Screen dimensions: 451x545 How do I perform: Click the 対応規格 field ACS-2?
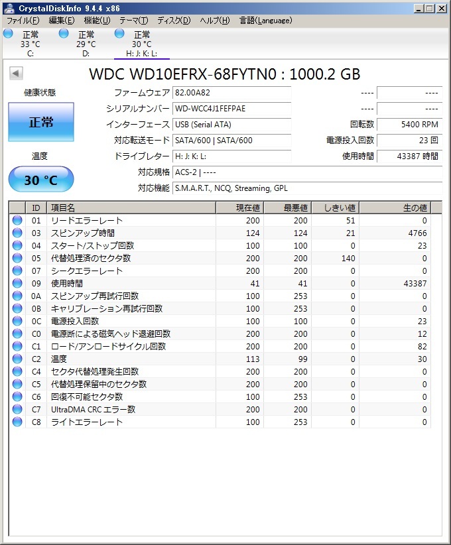click(x=307, y=172)
